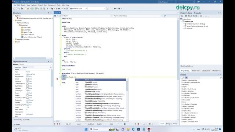Click the breakpoint error marker in gutter
The height and width of the screenshot is (132, 235).
coord(57,79)
